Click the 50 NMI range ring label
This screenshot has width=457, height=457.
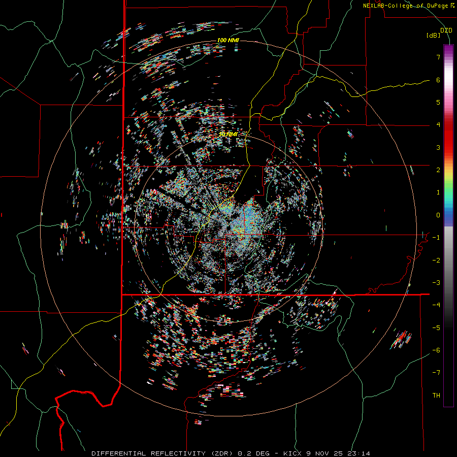228,135
